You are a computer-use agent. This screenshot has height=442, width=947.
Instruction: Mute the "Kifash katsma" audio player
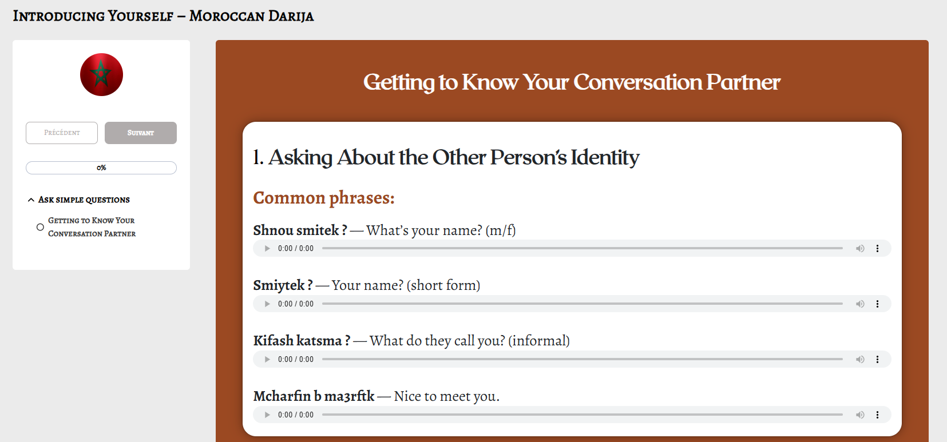[860, 360]
